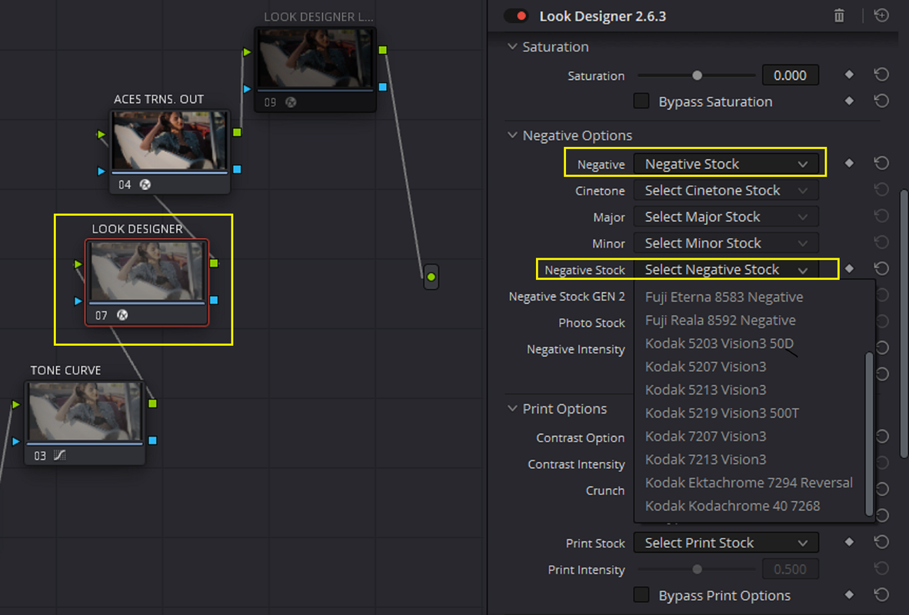Click green RGB output of node 07
The image size is (909, 615).
click(x=214, y=263)
